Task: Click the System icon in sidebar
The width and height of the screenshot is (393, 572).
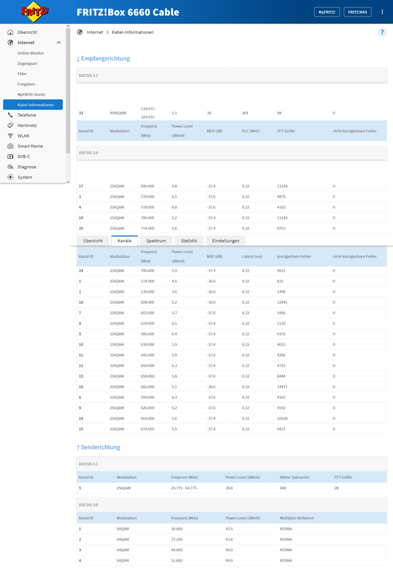Action: coord(10,177)
